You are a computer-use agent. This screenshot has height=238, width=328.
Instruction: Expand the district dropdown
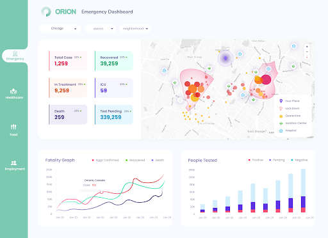click(100, 29)
